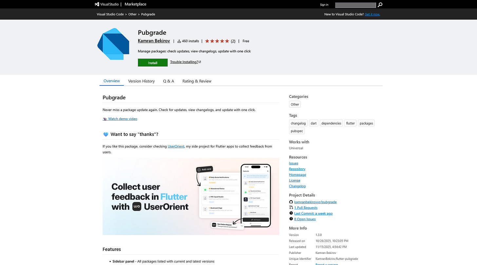Open Trouble Installing help link

click(185, 62)
